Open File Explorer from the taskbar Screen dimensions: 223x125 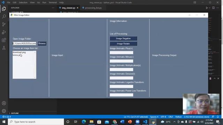coord(91,122)
